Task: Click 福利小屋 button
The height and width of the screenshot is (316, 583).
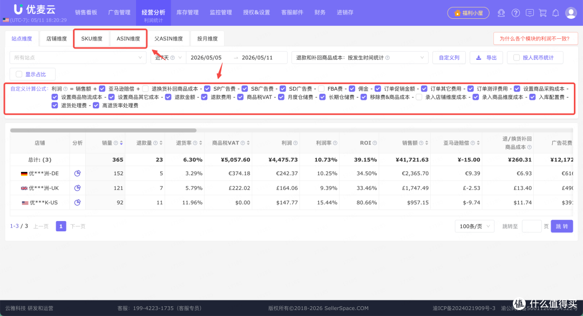Action: pos(469,13)
